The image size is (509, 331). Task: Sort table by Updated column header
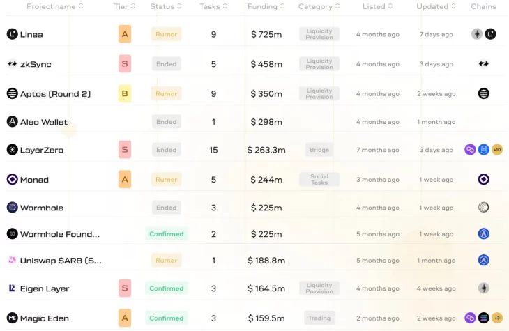(x=436, y=6)
